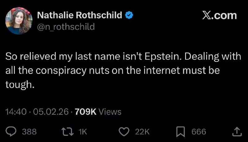Click the X.com logo text
Viewport: 248px width, 142px height.
click(x=219, y=16)
